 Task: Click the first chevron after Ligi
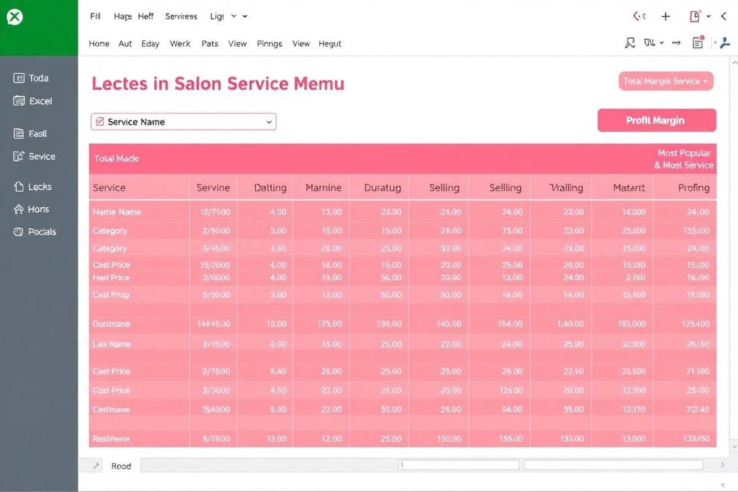pos(234,17)
